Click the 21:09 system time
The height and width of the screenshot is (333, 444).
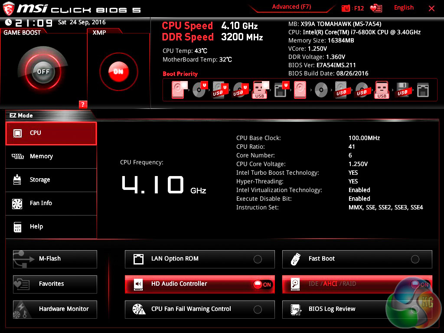click(34, 23)
